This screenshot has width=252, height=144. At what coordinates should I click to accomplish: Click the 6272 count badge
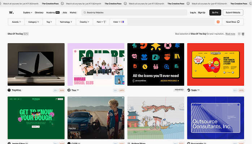tap(26, 34)
